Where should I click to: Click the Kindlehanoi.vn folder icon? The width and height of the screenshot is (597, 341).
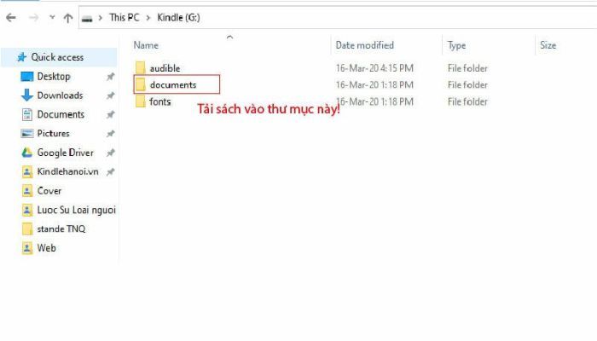[x=27, y=172]
